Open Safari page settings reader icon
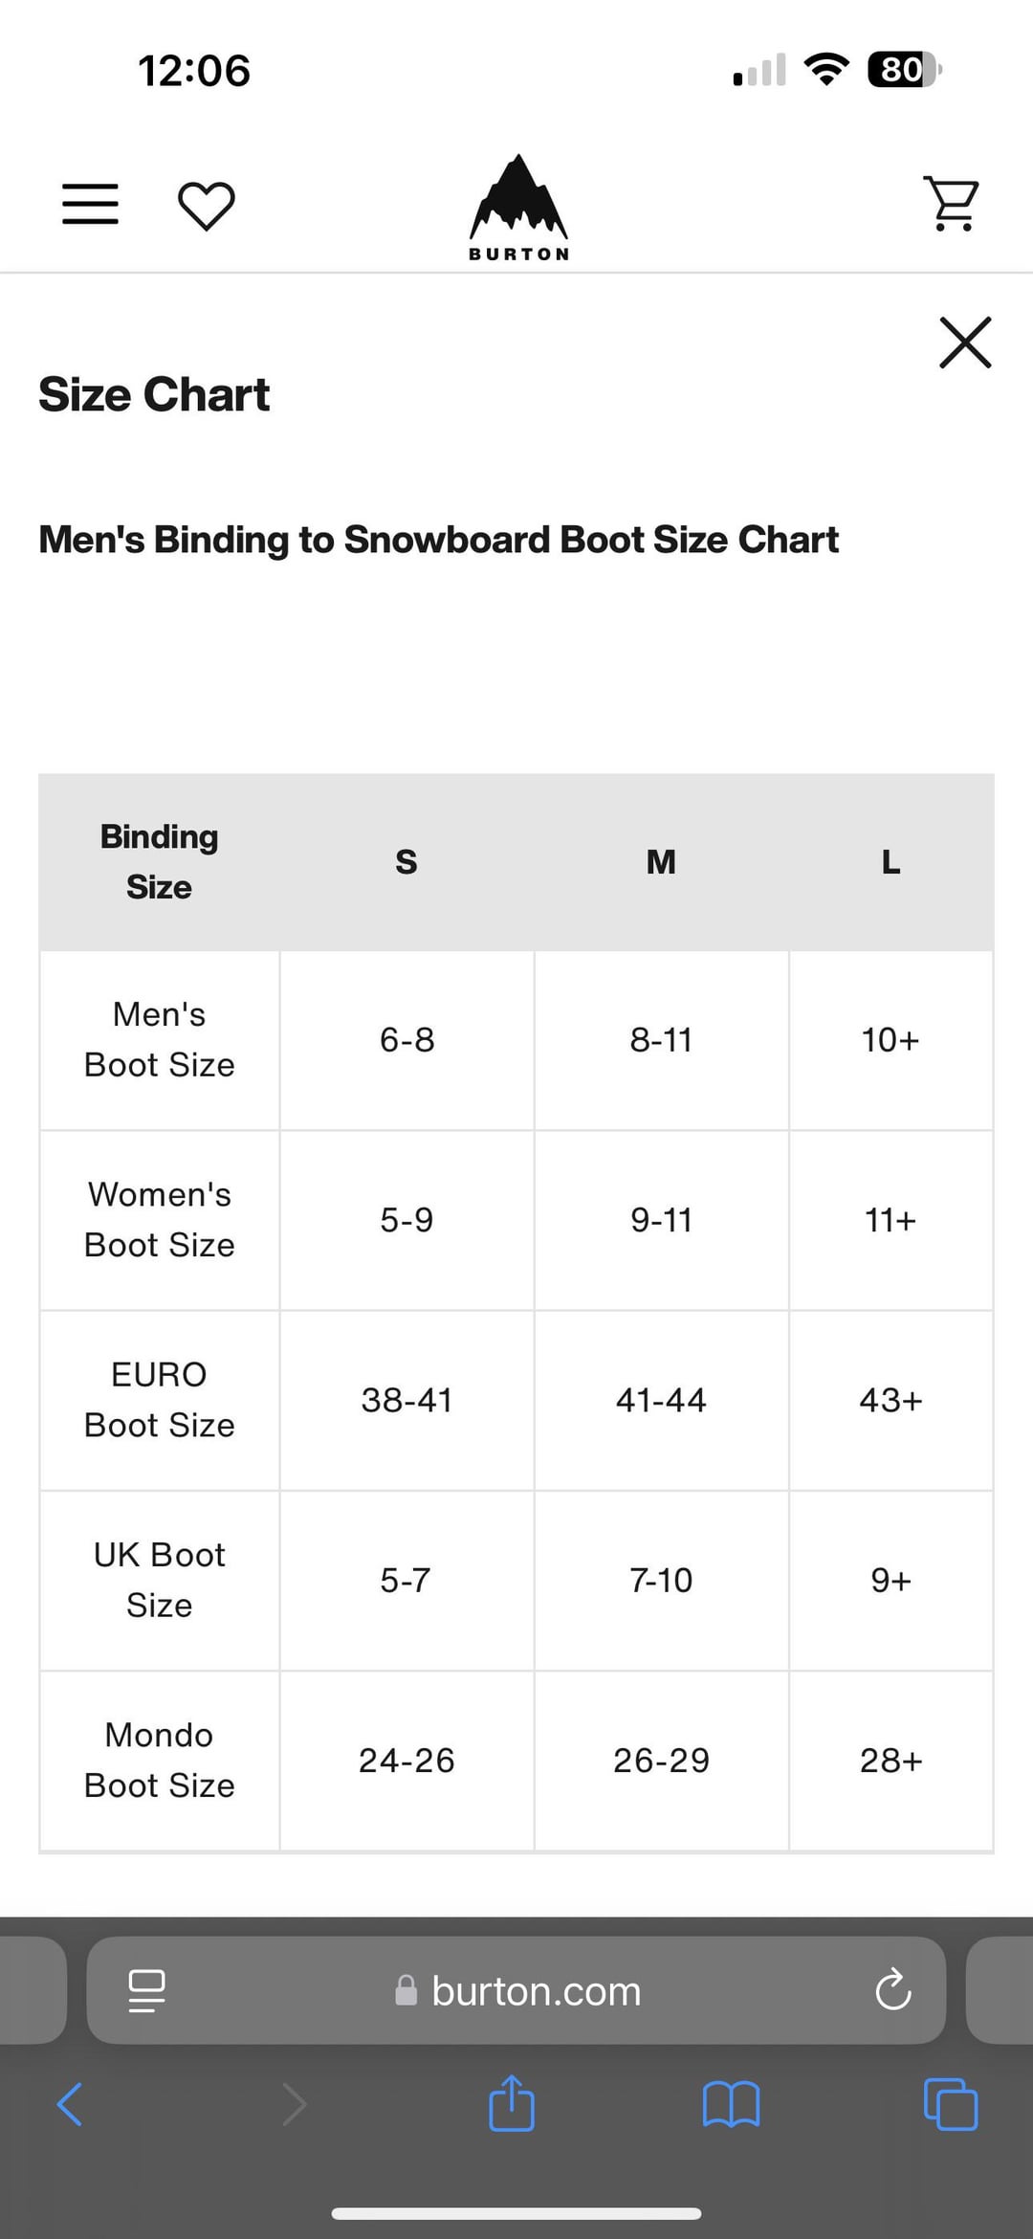The image size is (1033, 2239). [146, 1990]
